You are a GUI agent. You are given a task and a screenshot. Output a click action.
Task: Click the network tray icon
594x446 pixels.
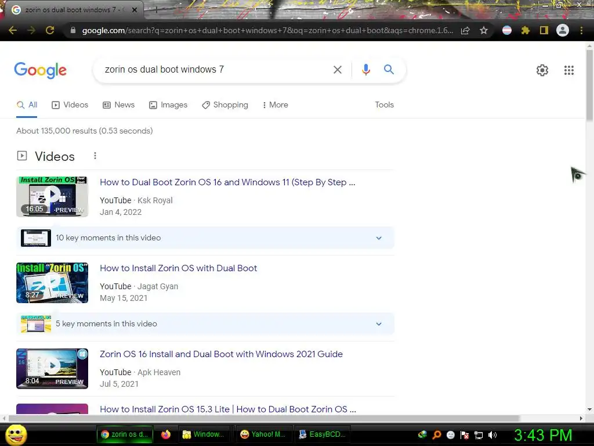tap(479, 435)
